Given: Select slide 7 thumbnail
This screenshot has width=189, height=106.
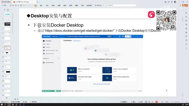Looking at the screenshot, I should [7, 43].
